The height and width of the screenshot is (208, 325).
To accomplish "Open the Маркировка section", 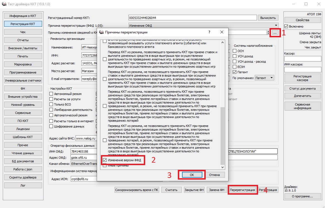I will 23,64.
